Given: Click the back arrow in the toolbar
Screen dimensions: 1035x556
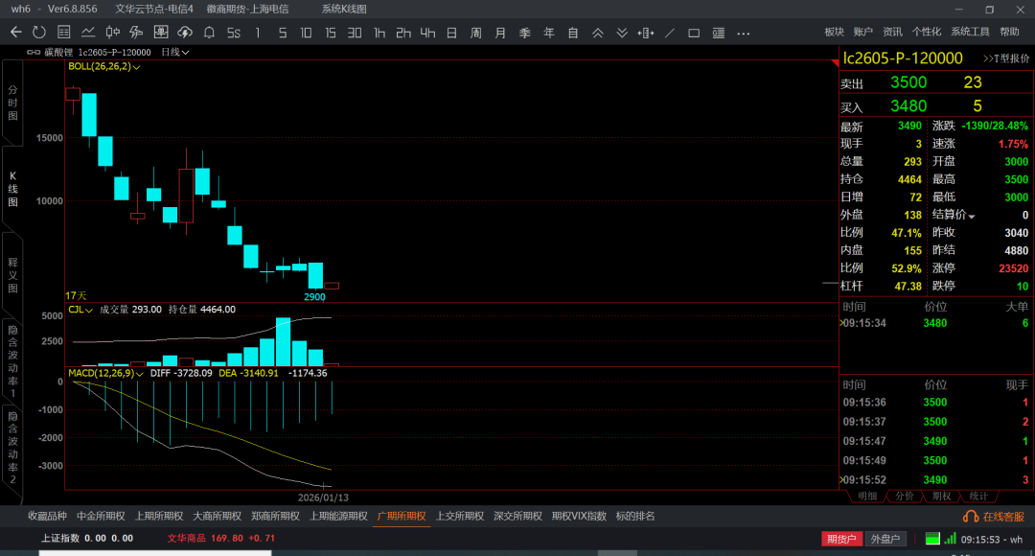Looking at the screenshot, I should tap(15, 33).
